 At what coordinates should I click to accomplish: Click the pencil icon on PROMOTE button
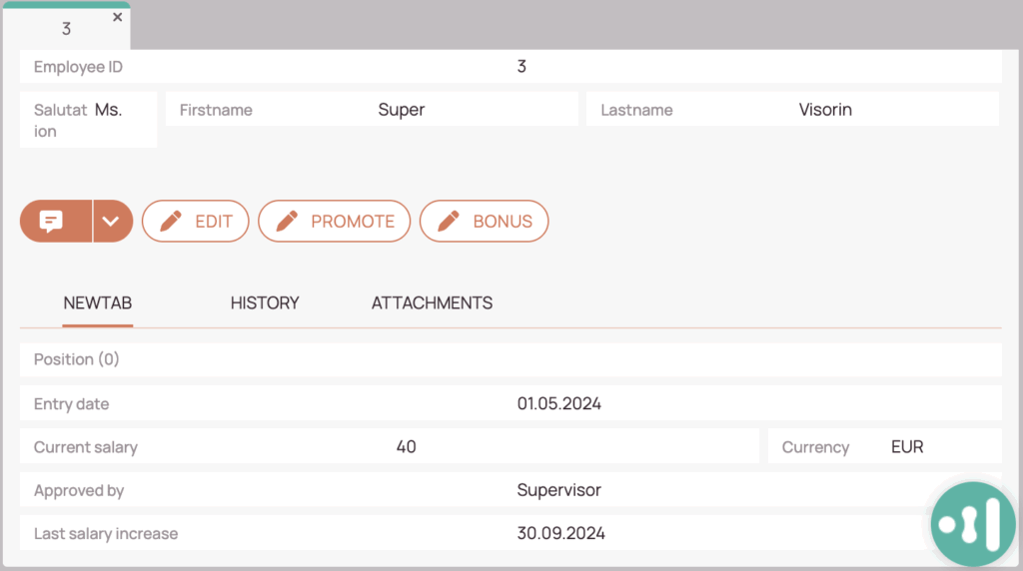[x=288, y=222]
